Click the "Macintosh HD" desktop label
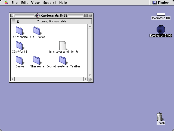174x131 pixels. coord(161,18)
